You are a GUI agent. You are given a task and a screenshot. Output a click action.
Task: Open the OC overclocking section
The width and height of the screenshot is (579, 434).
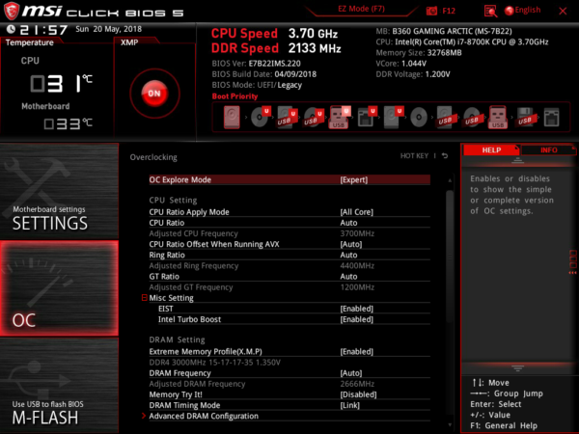click(59, 288)
